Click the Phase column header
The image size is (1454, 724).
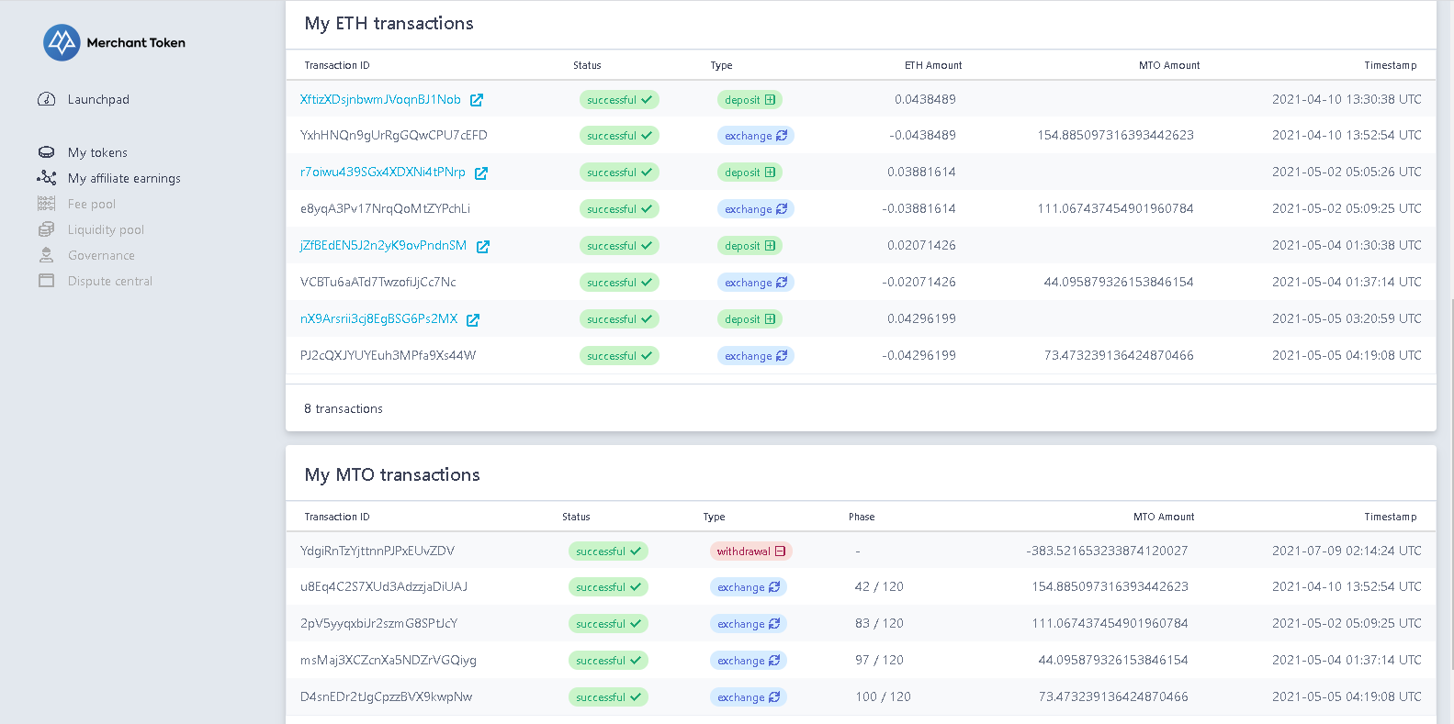point(862,517)
